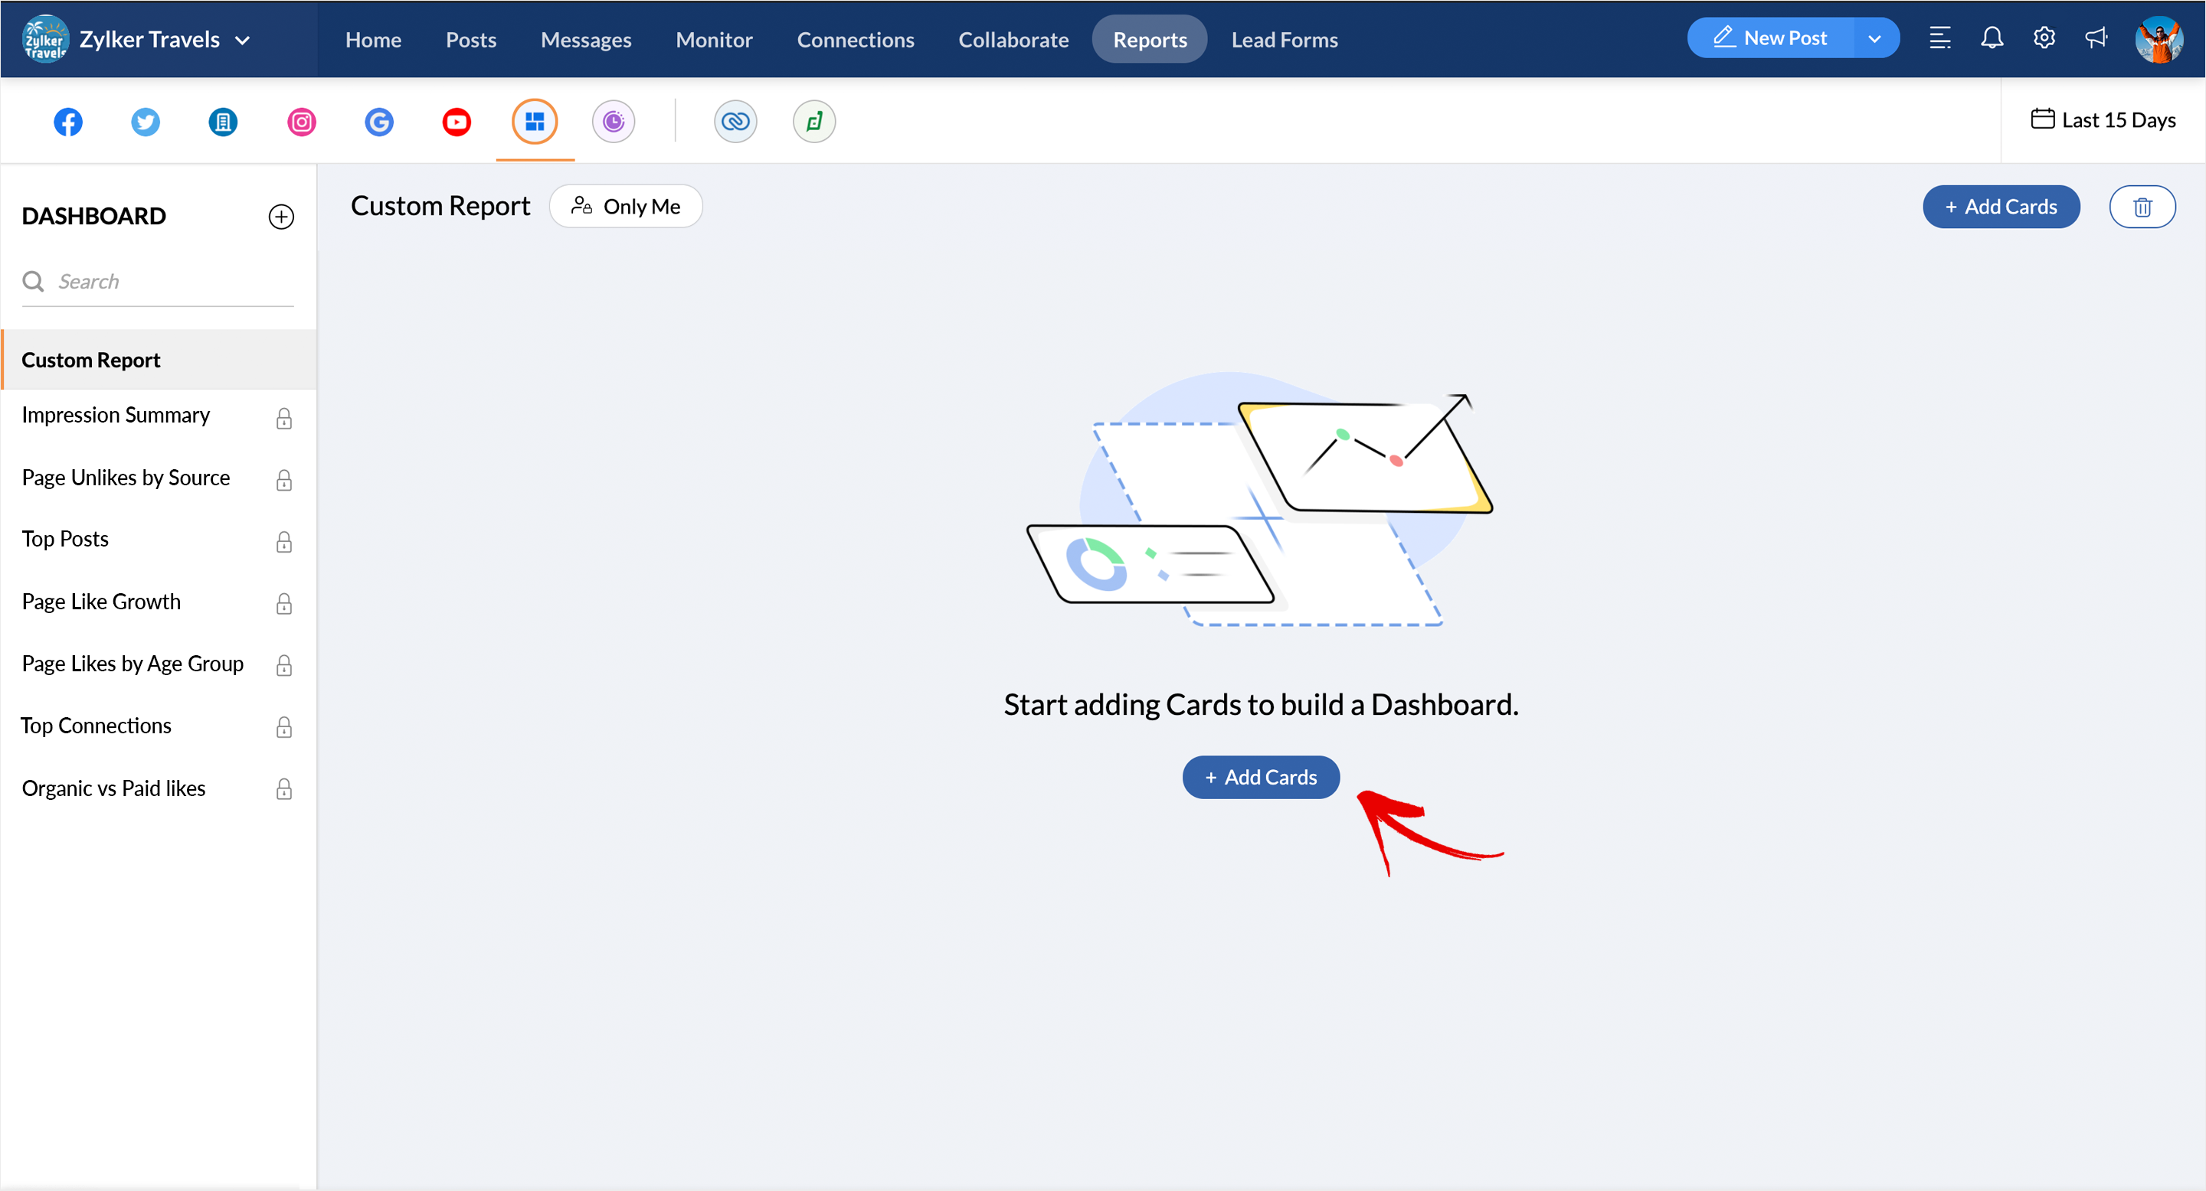Image resolution: width=2206 pixels, height=1191 pixels.
Task: Select the custom dashboard grid icon
Action: click(x=535, y=122)
